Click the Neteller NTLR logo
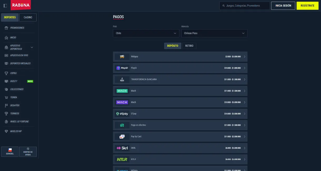The height and width of the screenshot is (171, 321). pyautogui.click(x=122, y=159)
